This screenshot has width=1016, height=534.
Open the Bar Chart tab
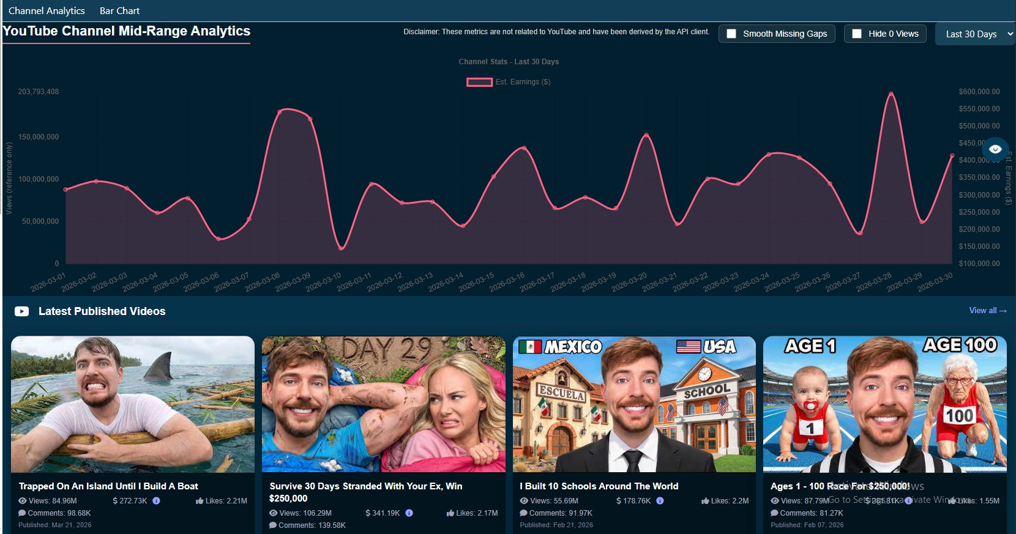coord(119,11)
